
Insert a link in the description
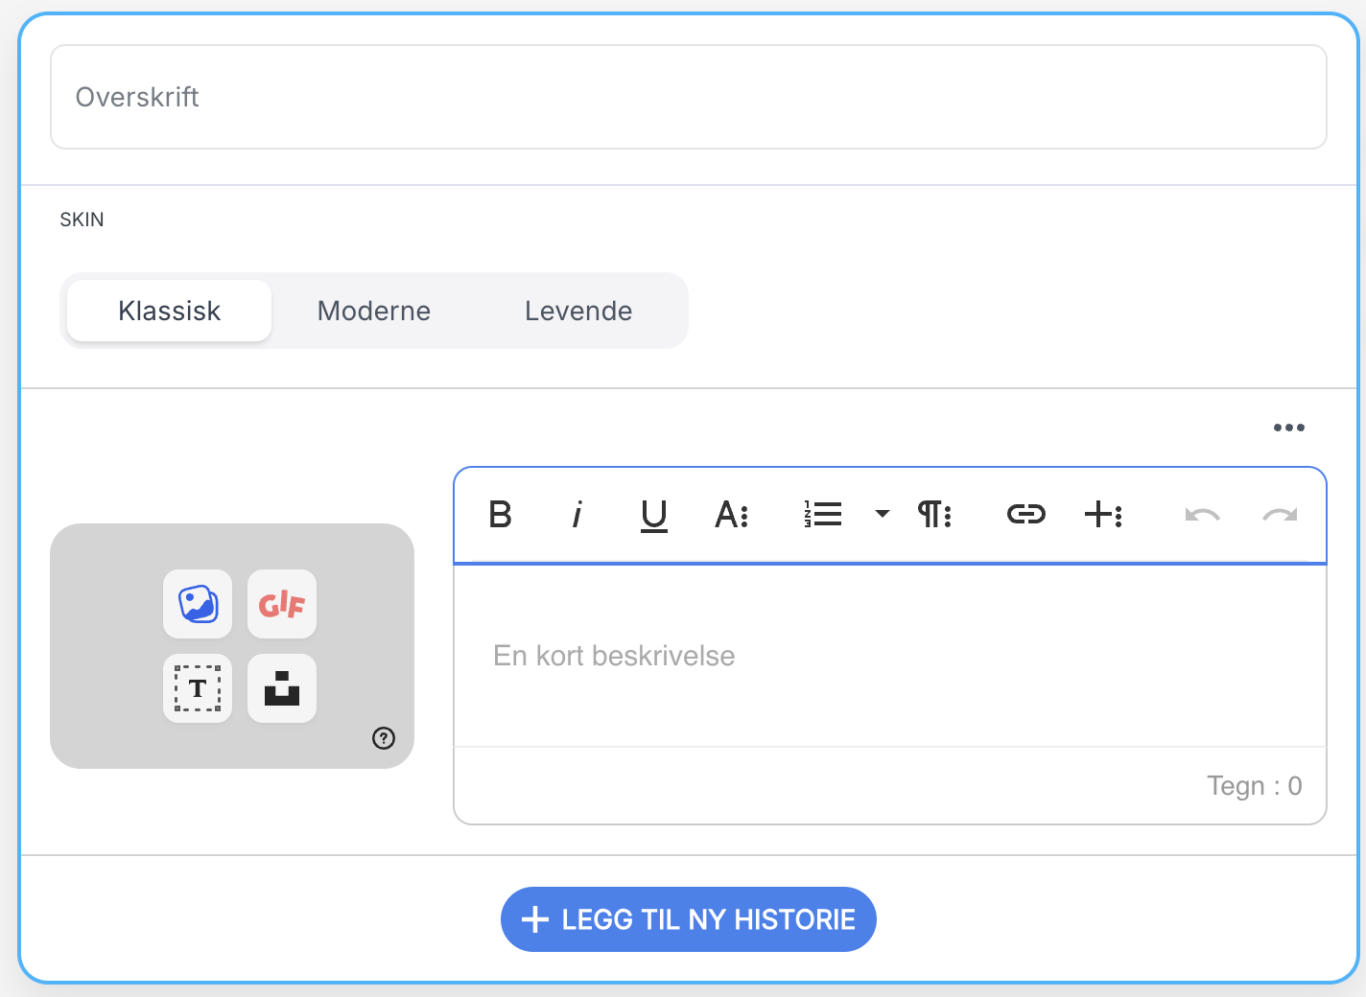1025,515
